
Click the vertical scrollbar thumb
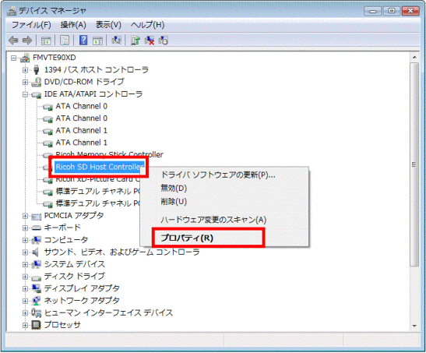414,164
